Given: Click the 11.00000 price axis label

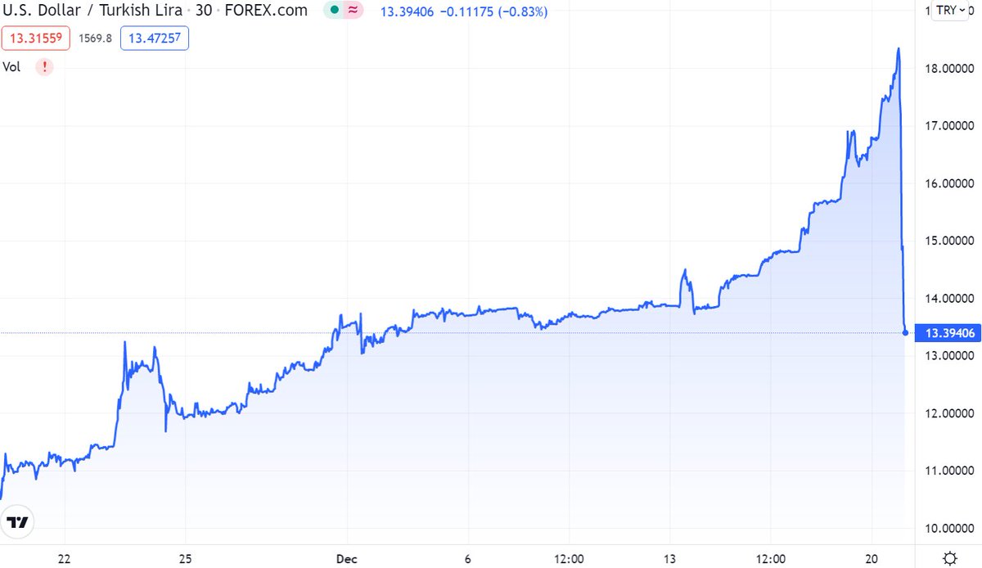Looking at the screenshot, I should [948, 471].
